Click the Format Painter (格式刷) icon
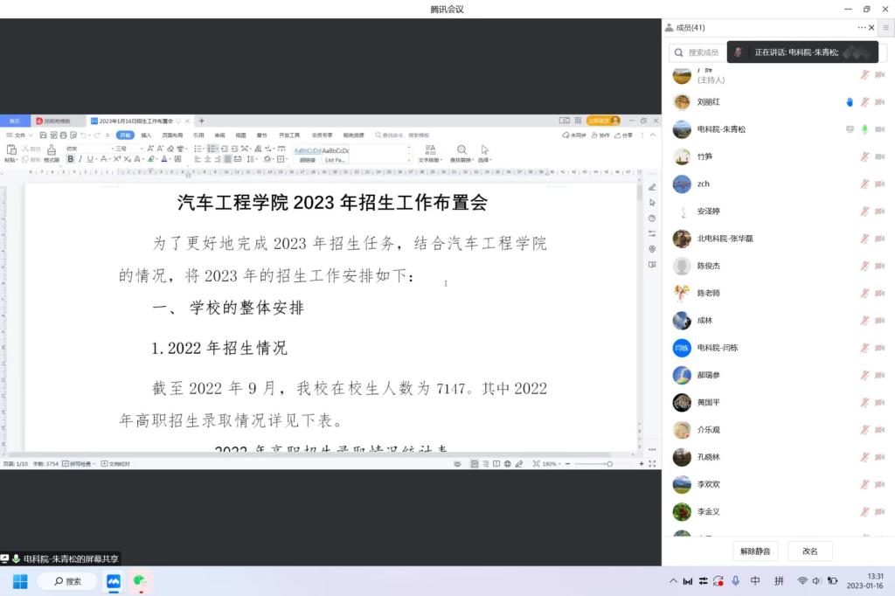The image size is (895, 596). click(52, 152)
